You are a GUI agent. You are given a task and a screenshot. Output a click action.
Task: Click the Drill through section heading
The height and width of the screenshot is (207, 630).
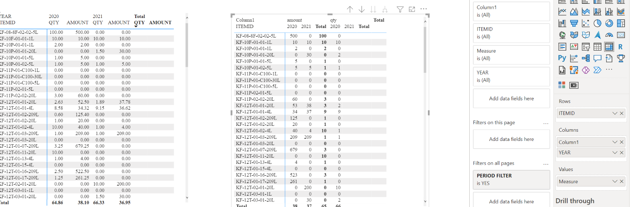(x=575, y=201)
